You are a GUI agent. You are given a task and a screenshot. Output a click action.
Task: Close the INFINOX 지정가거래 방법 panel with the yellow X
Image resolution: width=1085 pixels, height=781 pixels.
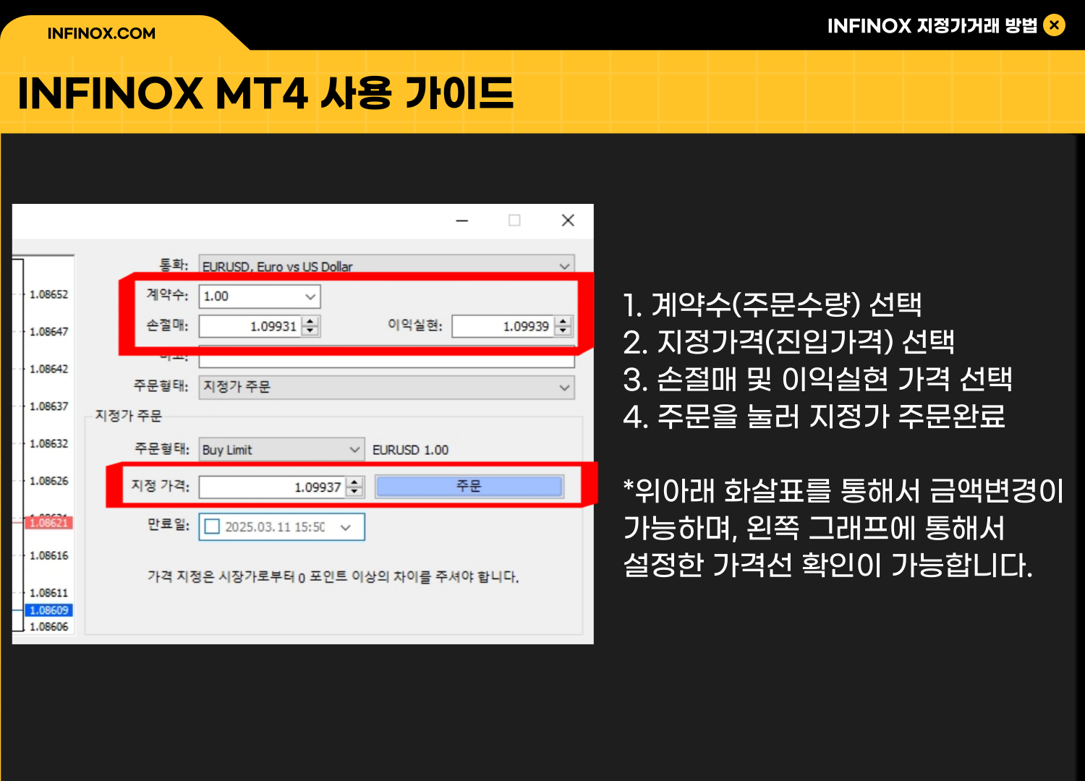[x=1055, y=25]
